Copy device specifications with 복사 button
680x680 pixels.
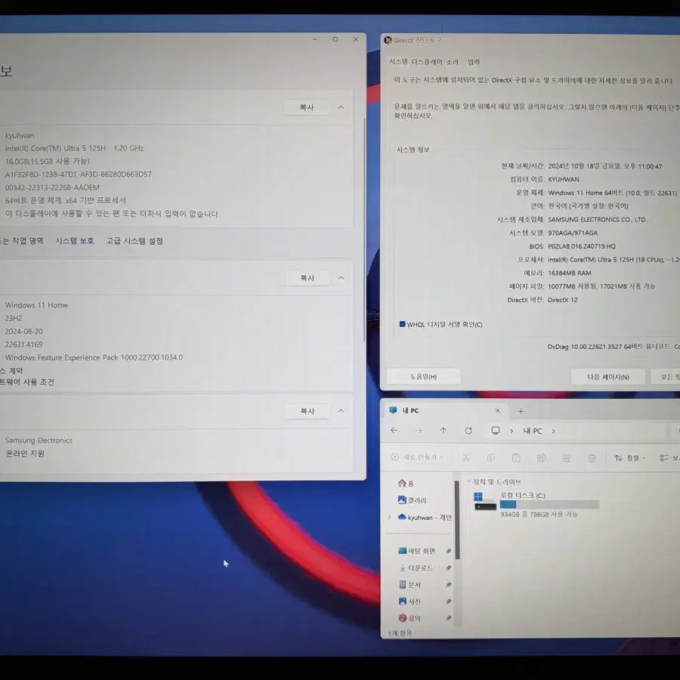click(x=307, y=107)
